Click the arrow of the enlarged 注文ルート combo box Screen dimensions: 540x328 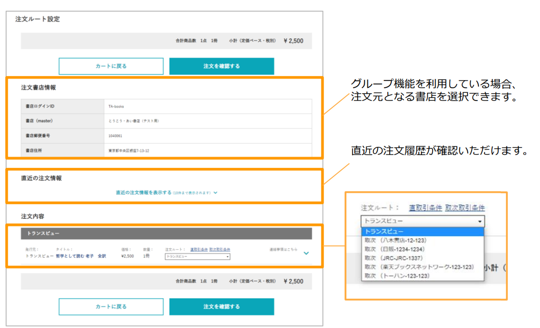(x=479, y=221)
